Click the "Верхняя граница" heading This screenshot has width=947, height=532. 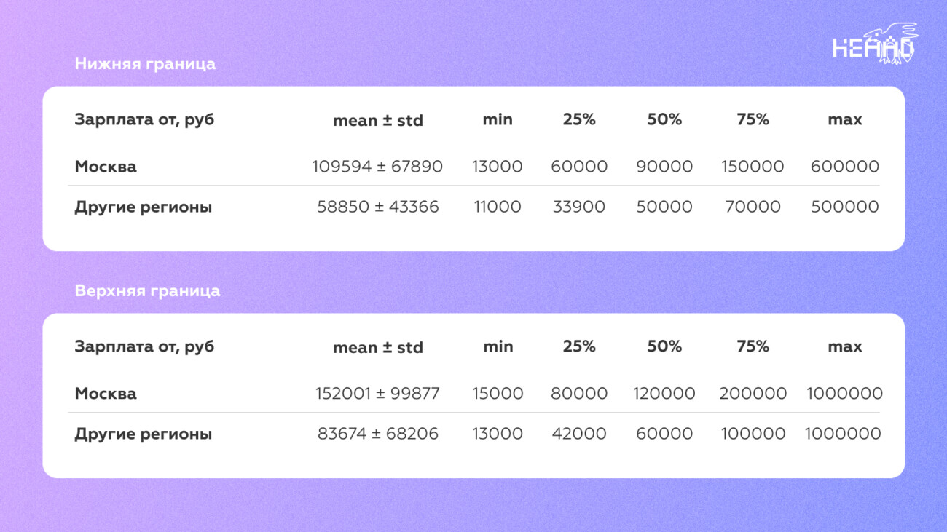point(147,291)
